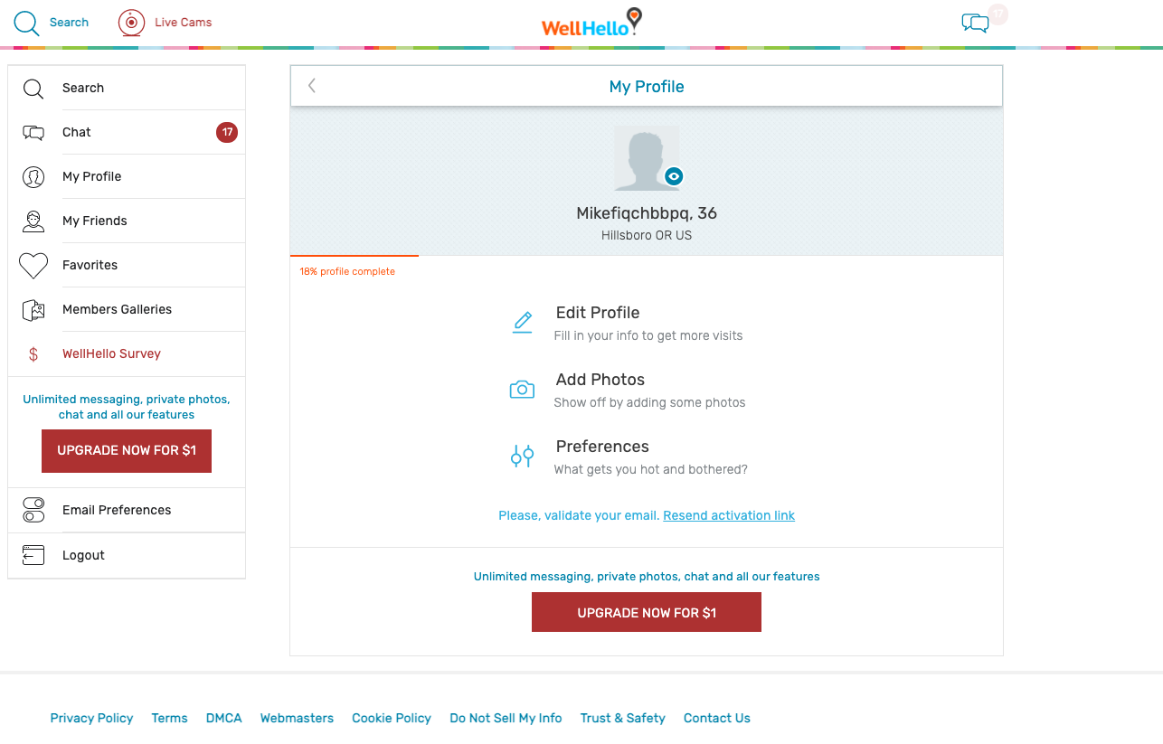
Task: Open Search in the sidebar menu
Action: 127,88
